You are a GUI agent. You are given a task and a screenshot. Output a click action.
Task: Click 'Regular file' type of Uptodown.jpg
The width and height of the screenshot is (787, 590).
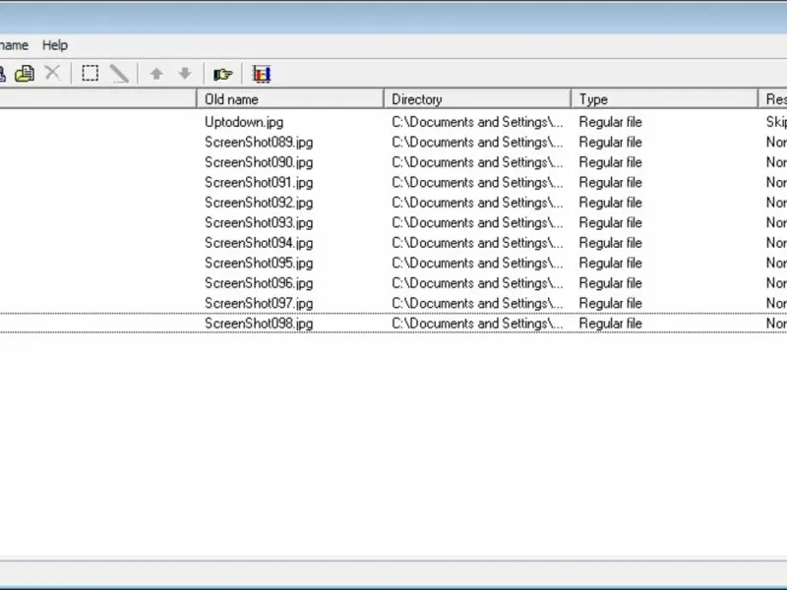tap(610, 122)
